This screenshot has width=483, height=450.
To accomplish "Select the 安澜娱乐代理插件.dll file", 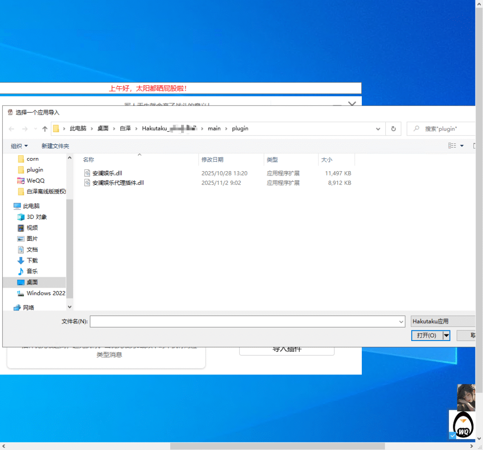I will (x=118, y=183).
